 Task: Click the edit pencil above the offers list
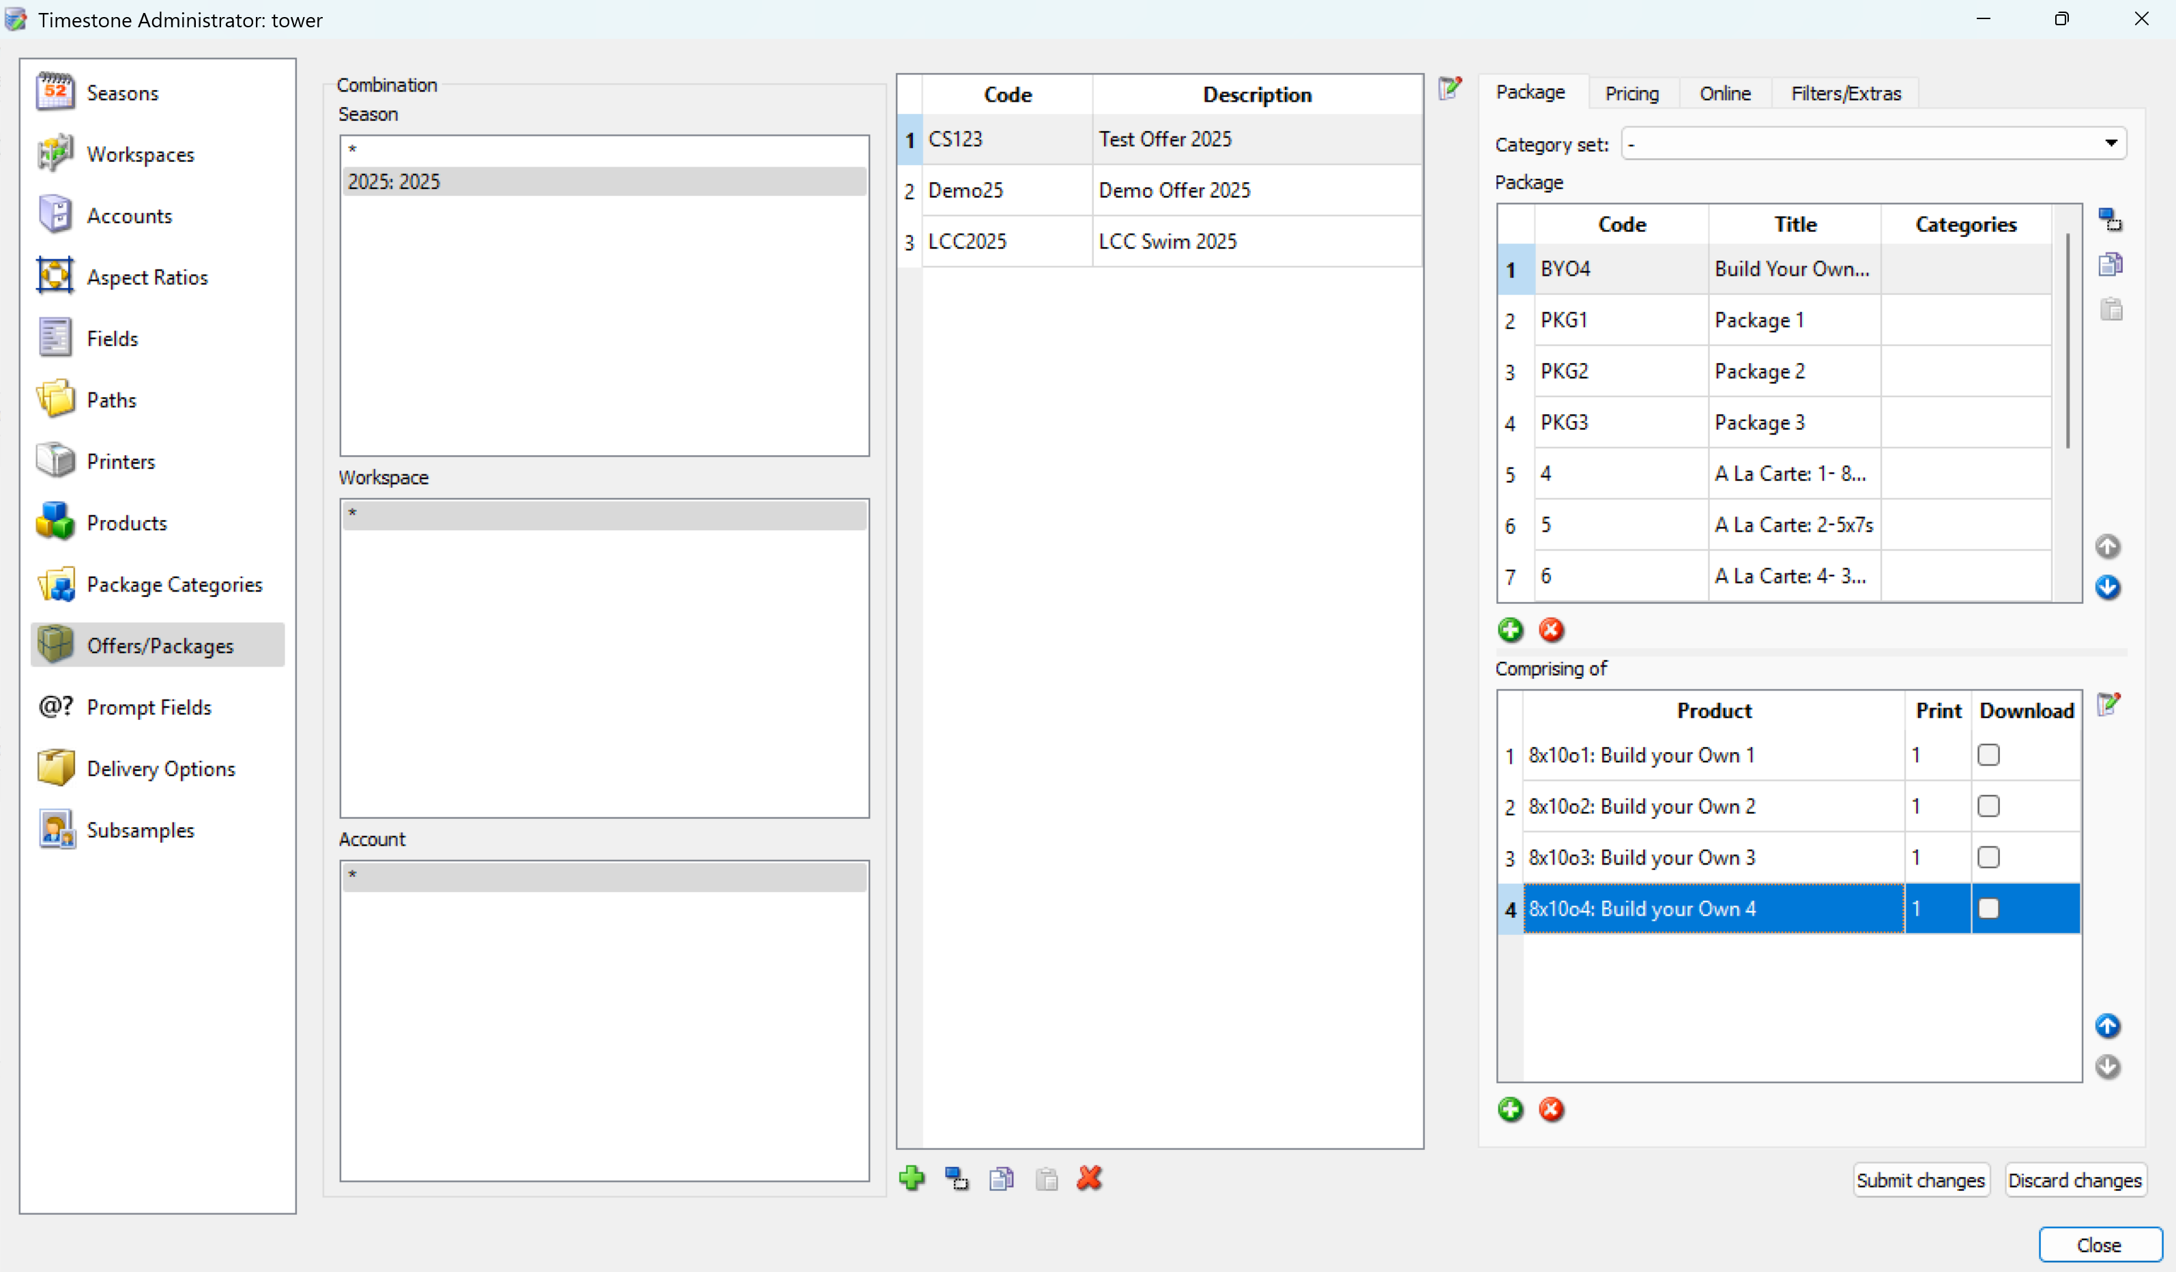click(1450, 87)
